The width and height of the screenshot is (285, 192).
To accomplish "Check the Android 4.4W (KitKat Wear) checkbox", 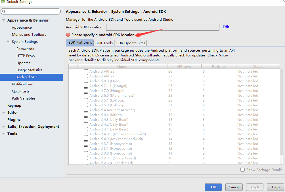I will click(86, 110).
